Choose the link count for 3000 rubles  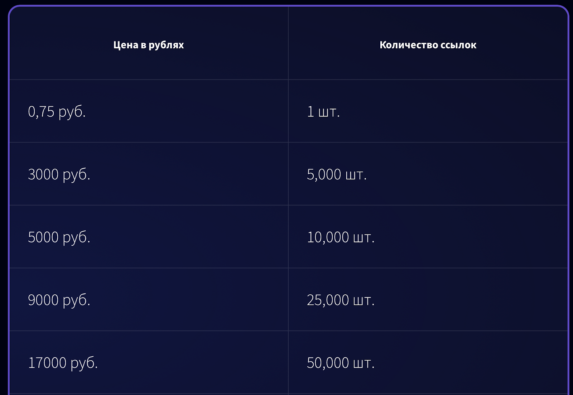point(337,174)
